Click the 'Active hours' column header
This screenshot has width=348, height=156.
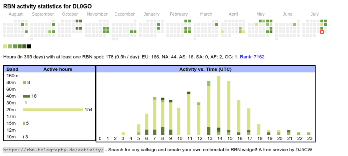coord(58,69)
